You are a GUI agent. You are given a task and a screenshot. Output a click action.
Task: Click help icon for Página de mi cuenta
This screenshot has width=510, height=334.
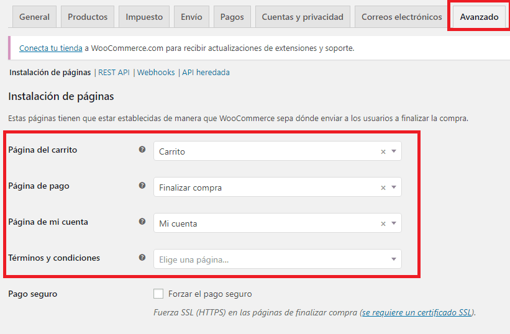click(x=142, y=222)
